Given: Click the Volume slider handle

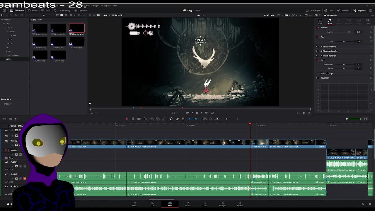Looking at the screenshot, I should point(349,32).
